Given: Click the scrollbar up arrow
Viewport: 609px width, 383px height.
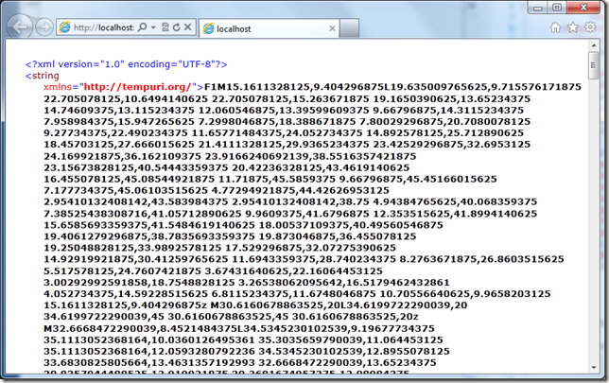Looking at the screenshot, I should [594, 45].
